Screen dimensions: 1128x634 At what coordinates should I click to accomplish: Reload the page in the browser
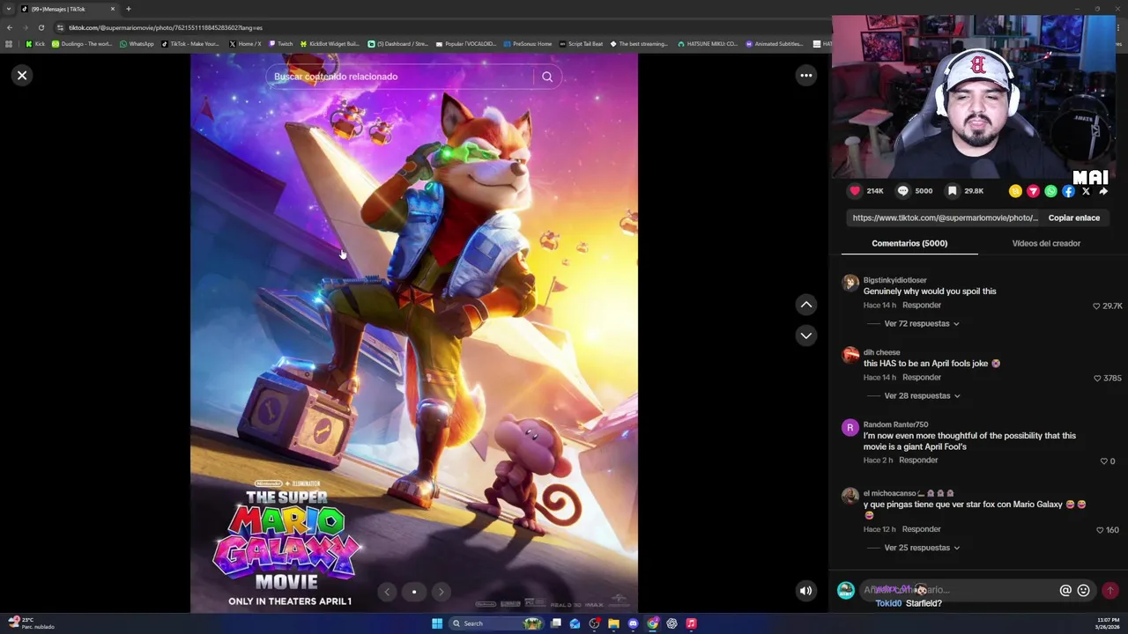coord(41,27)
